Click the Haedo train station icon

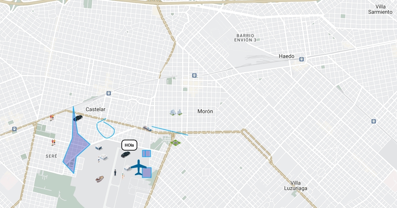point(301,59)
